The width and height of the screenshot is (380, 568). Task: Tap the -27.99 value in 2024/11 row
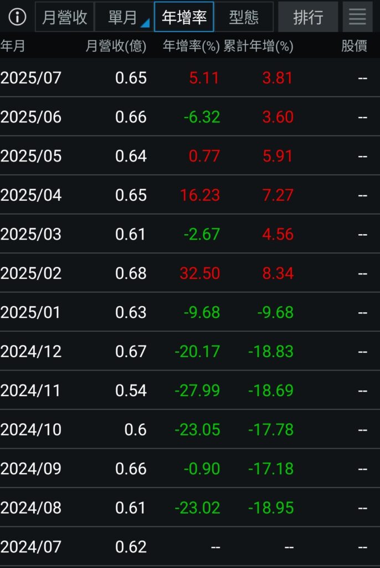197,390
